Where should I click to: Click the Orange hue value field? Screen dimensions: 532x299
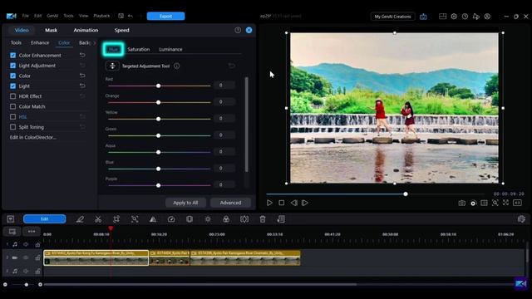(x=224, y=101)
